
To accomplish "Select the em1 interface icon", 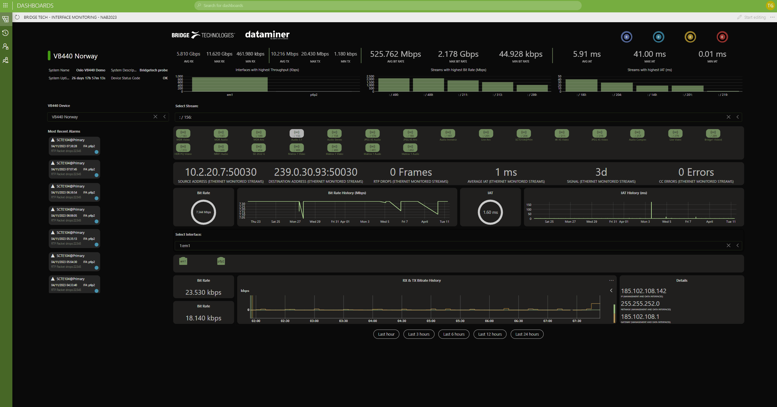I will [183, 261].
